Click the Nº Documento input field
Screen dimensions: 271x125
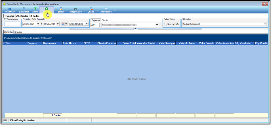click(x=12, y=24)
